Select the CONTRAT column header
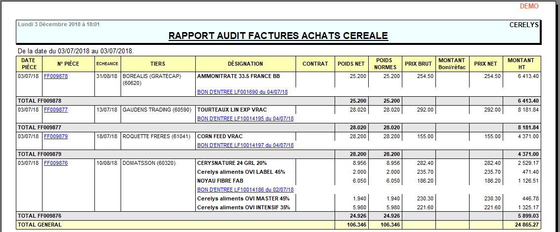 (x=315, y=64)
